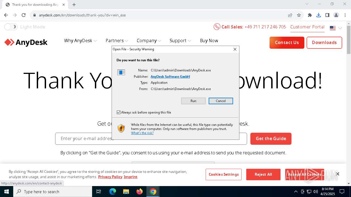Open the Imprint link
This screenshot has height=197, width=351.
[x=131, y=177]
